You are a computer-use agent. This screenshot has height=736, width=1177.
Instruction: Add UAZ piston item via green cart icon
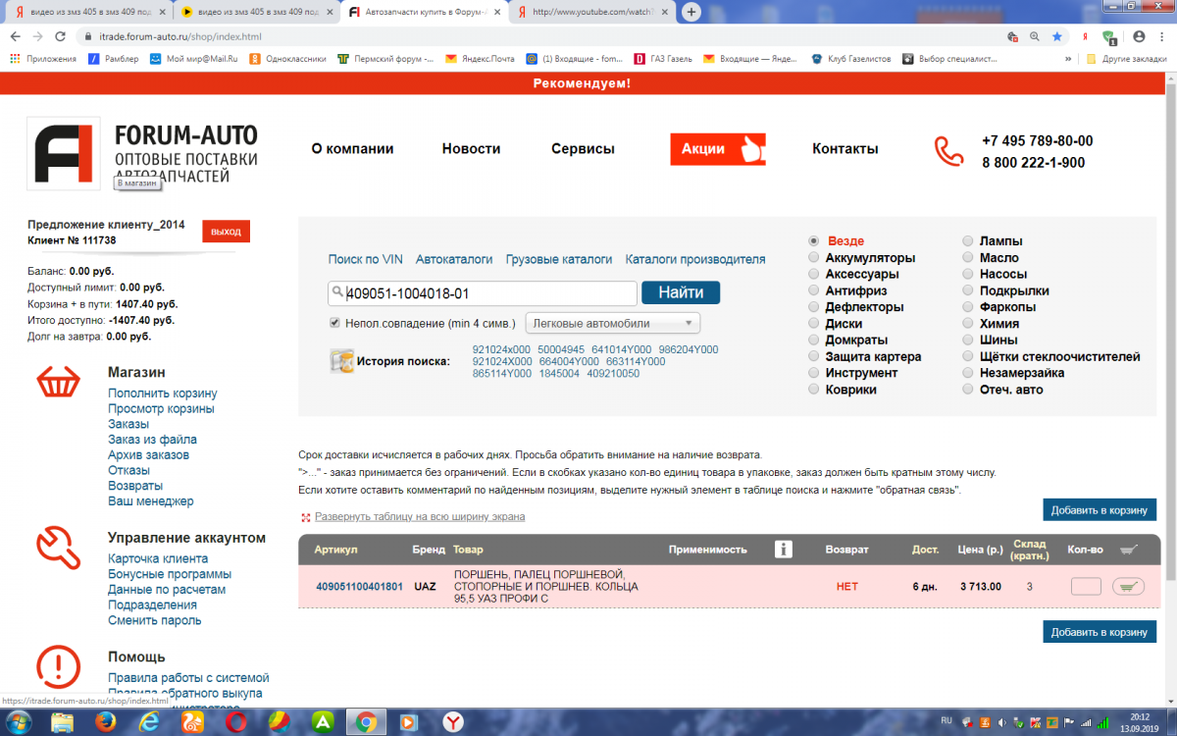tap(1129, 587)
